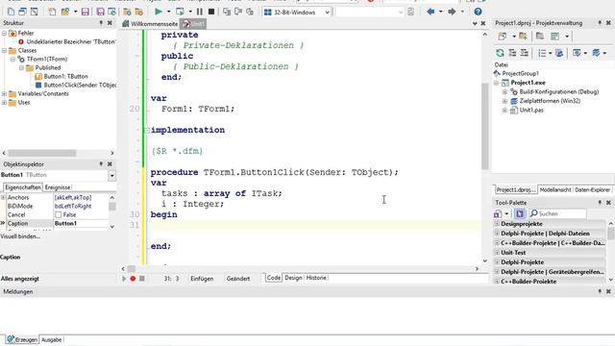Switch to the Historie tab

click(316, 278)
